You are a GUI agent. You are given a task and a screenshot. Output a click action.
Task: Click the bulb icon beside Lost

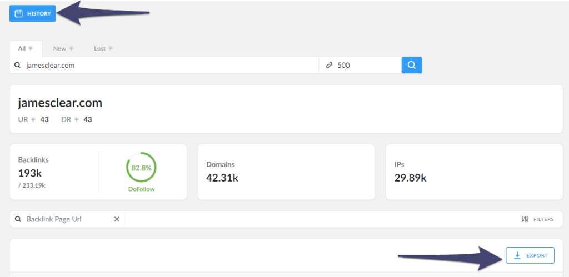(111, 48)
